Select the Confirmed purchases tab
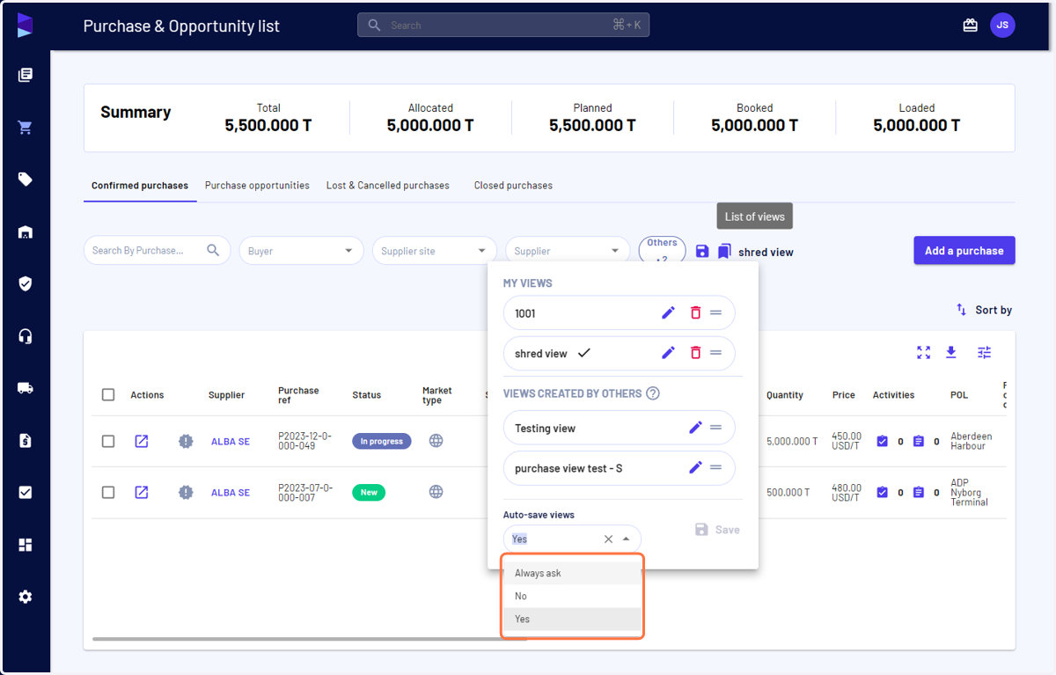Screen dimensions: 1056x675 click(140, 186)
